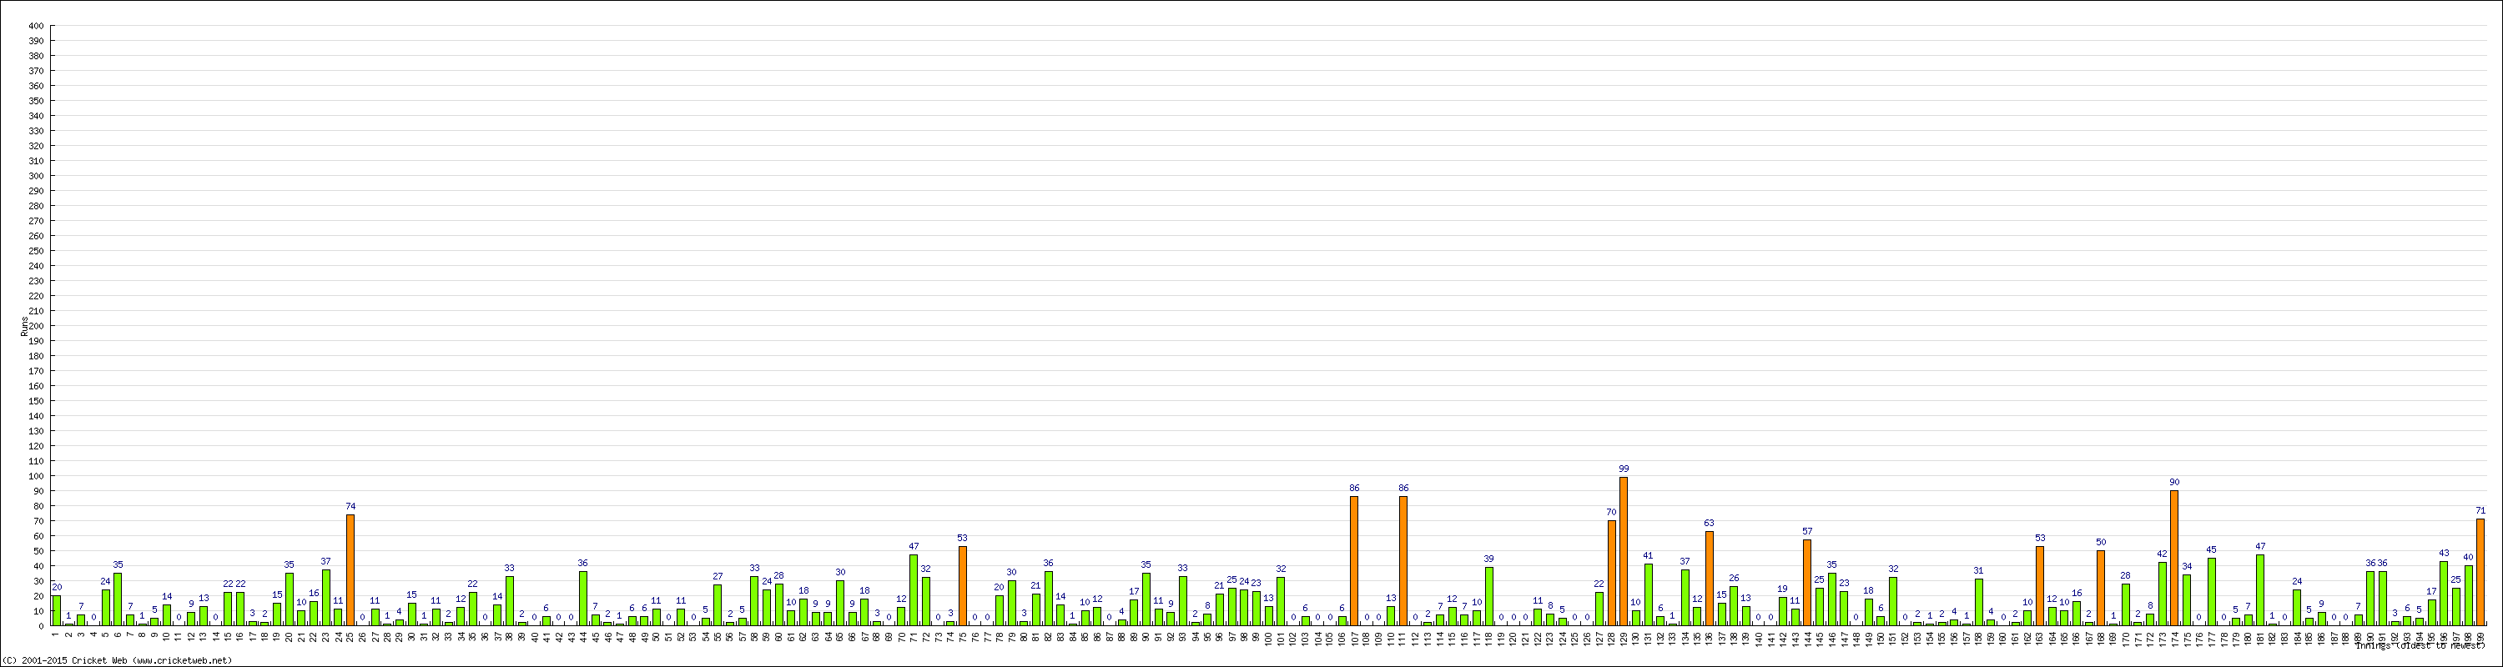2503x667 pixels.
Task: Click the Cricket Web copyright text
Action: tap(118, 660)
